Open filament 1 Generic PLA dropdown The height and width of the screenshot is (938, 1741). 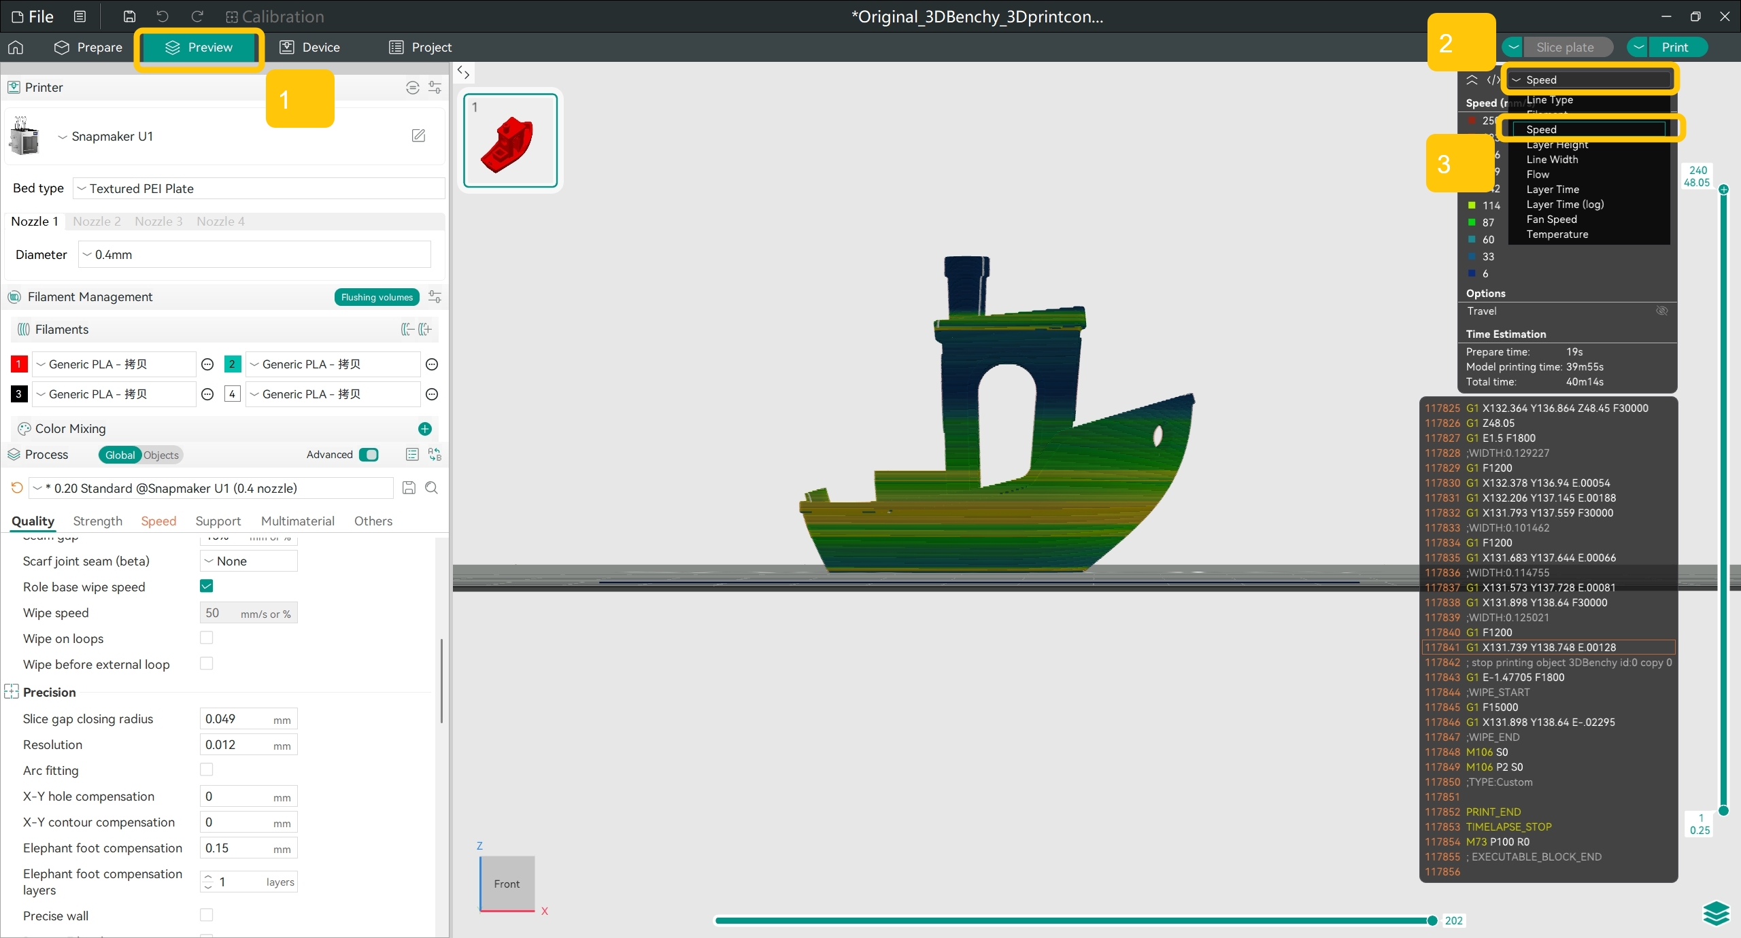coord(114,364)
